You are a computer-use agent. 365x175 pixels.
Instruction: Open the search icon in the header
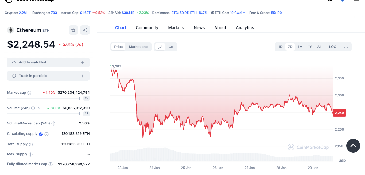330,1
